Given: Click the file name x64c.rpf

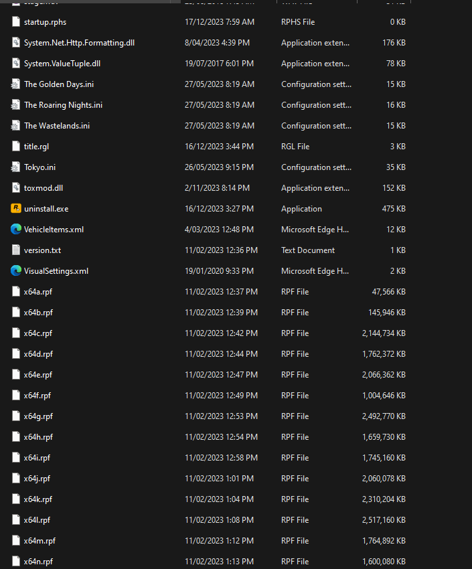Looking at the screenshot, I should click(37, 333).
